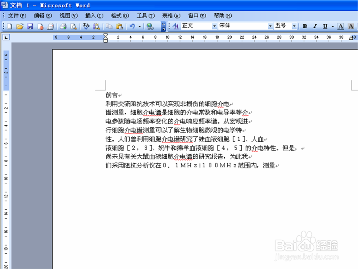Open the 插入 menu
Screen dimensions: 358x269
(x=94, y=15)
